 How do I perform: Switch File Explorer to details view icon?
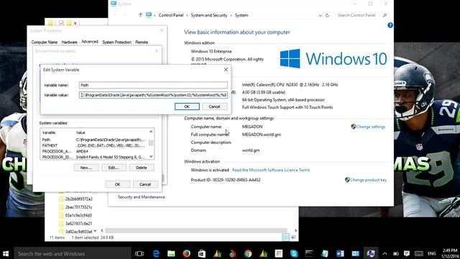pos(285,237)
